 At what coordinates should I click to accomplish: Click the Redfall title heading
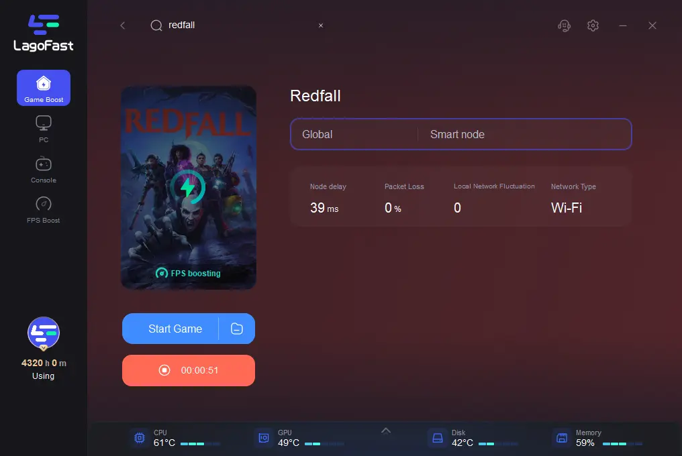(315, 96)
